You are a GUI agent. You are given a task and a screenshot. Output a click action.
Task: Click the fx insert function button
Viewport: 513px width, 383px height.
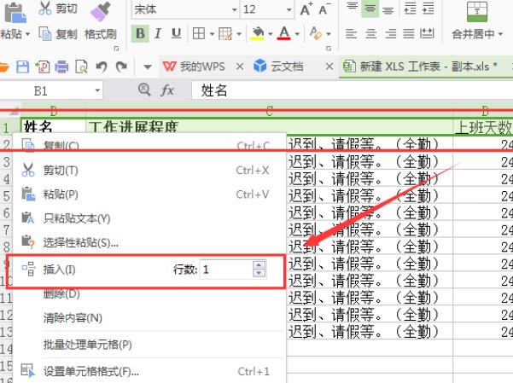click(x=166, y=90)
